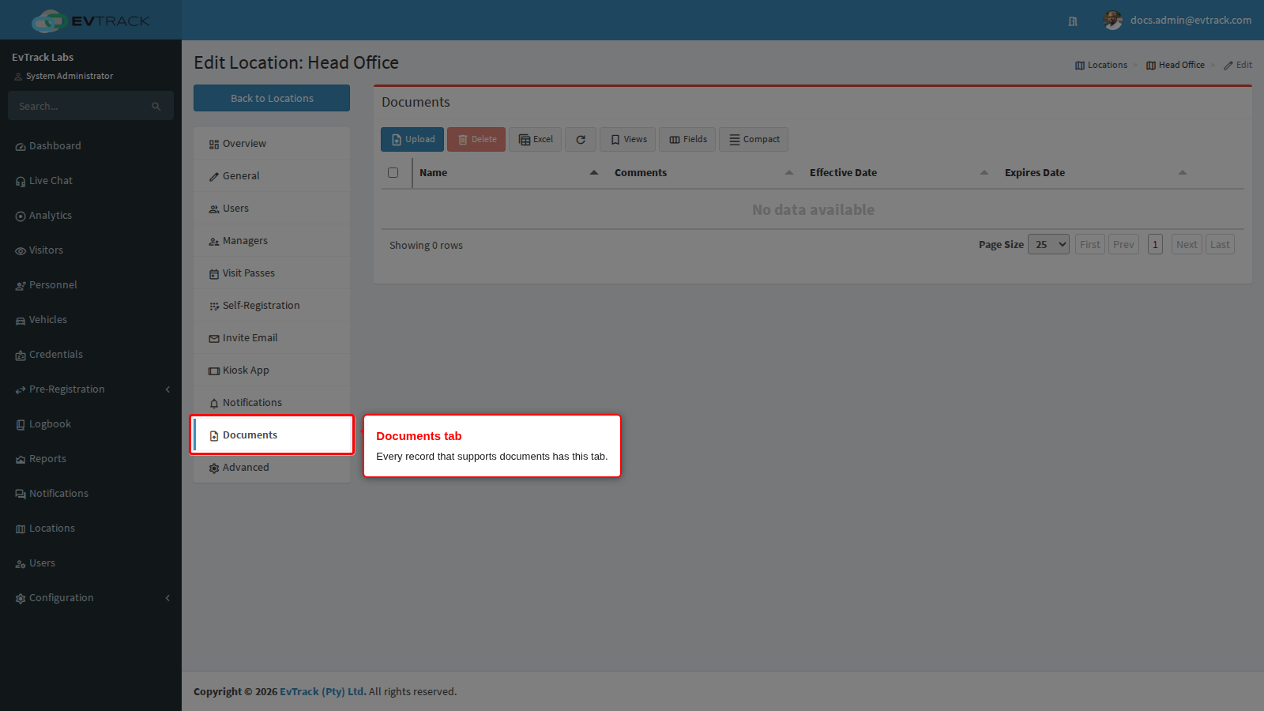
Task: Click the EvTrack logo
Action: pos(91,21)
